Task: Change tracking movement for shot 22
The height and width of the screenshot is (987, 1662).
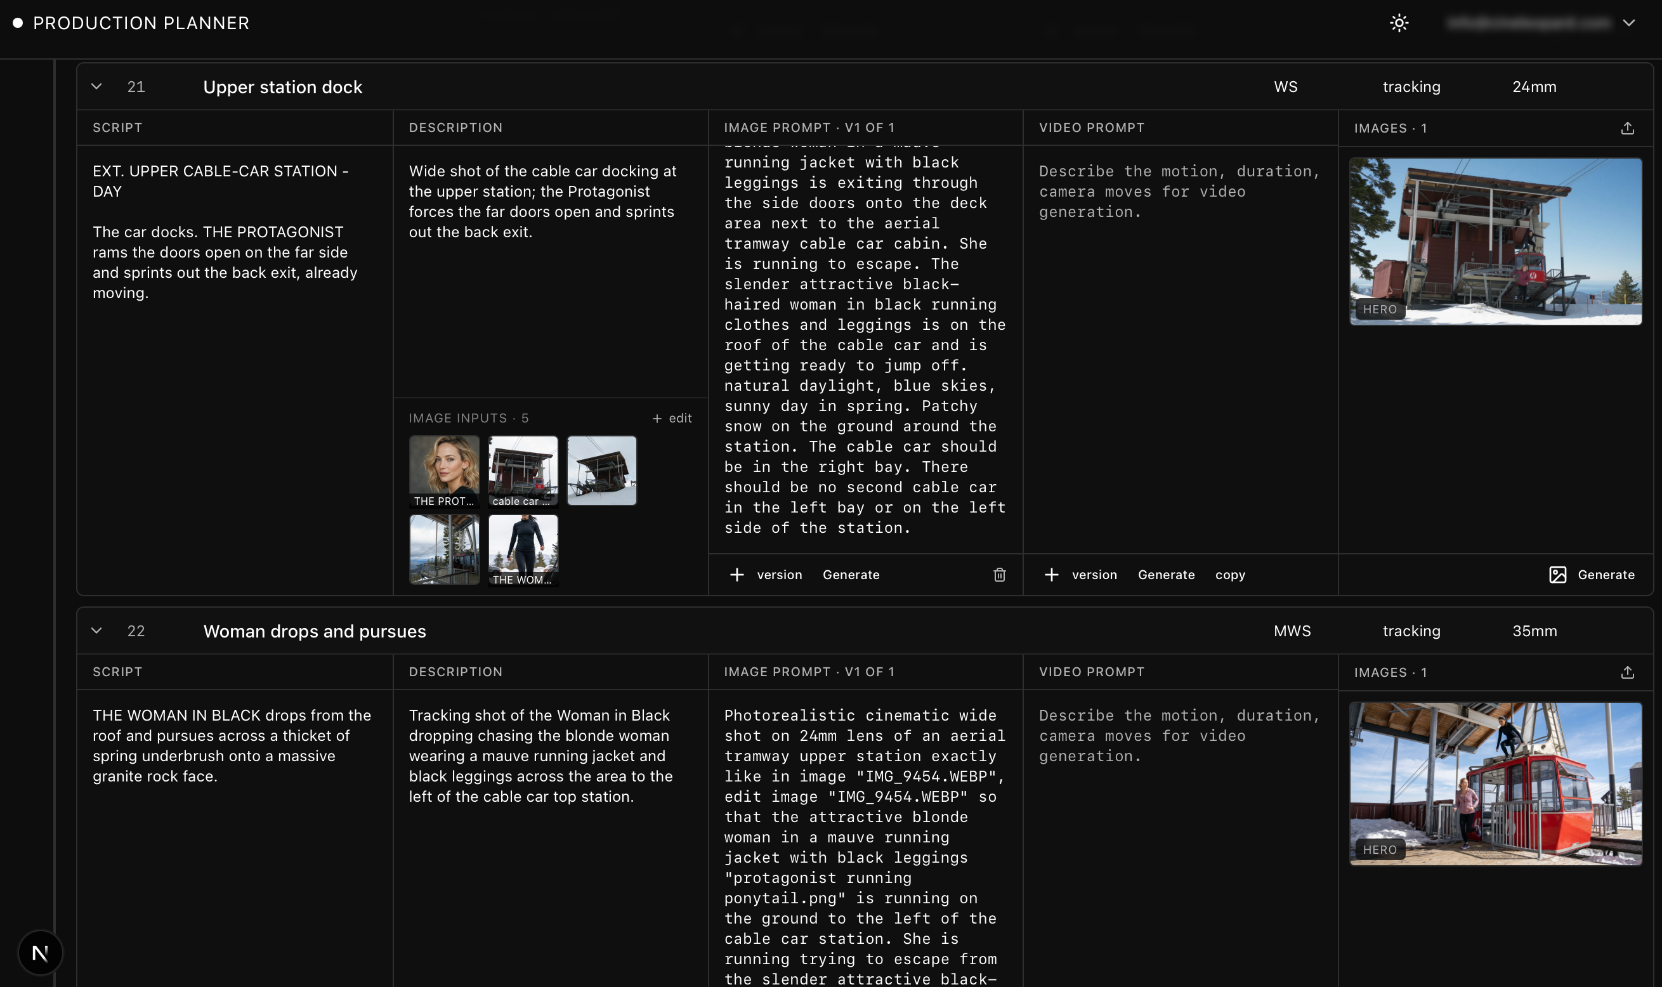Action: [1411, 631]
